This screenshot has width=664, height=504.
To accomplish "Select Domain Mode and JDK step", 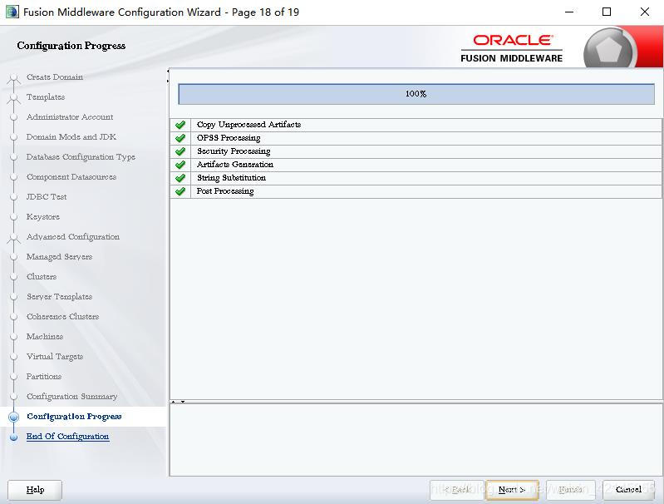I will click(71, 136).
